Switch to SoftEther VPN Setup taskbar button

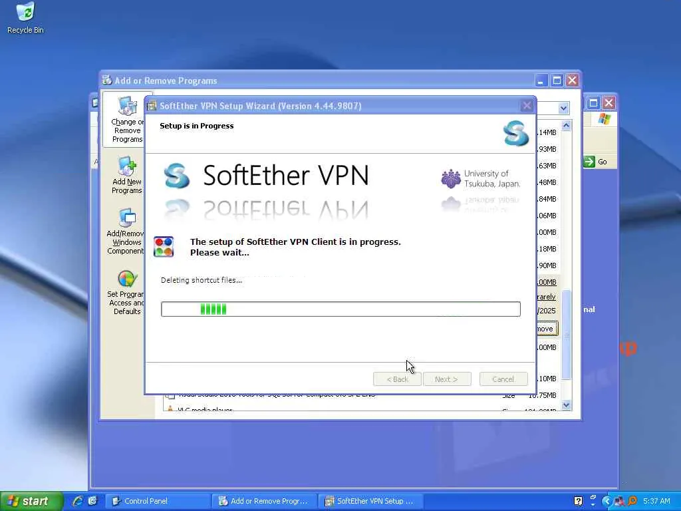[x=371, y=501]
